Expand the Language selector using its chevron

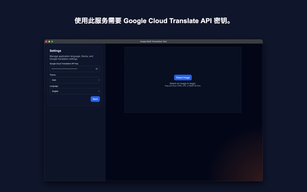pos(99,91)
